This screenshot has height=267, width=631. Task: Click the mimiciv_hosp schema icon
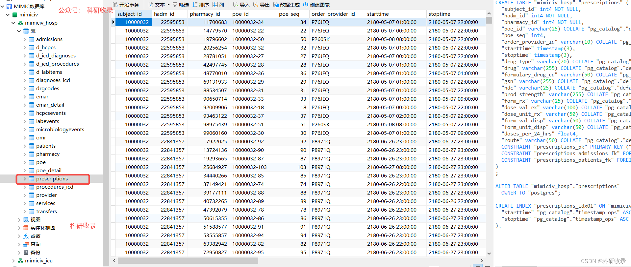[20, 23]
